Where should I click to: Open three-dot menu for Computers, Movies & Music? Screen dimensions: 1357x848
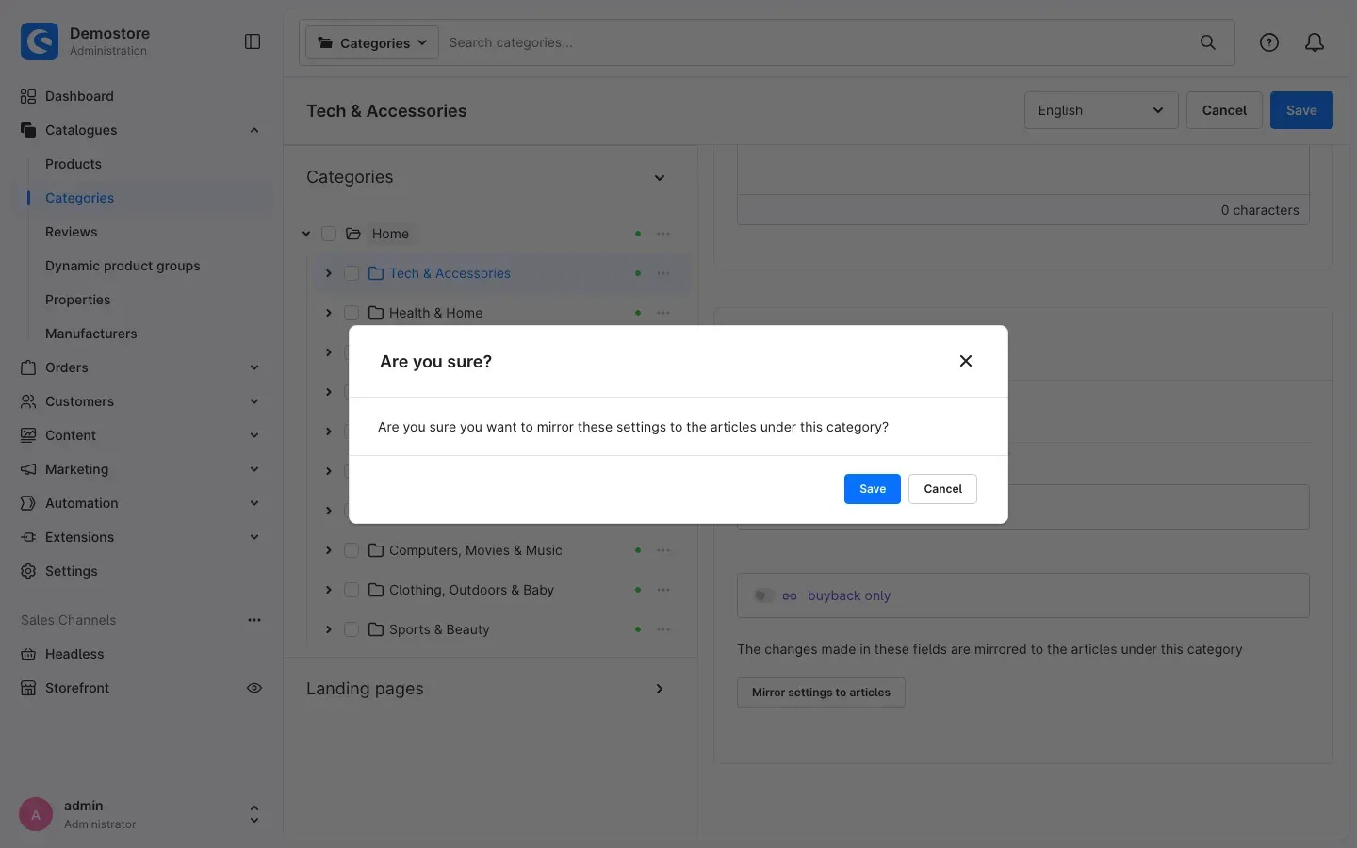[663, 550]
